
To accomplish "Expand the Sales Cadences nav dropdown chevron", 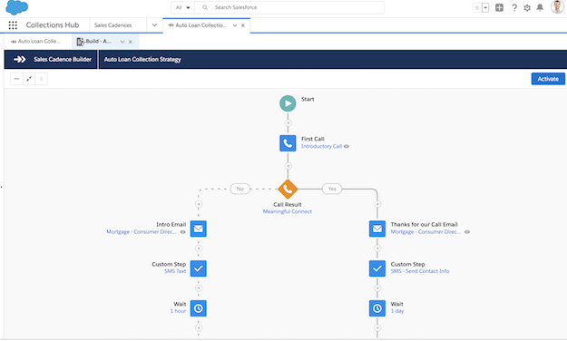I will click(154, 25).
